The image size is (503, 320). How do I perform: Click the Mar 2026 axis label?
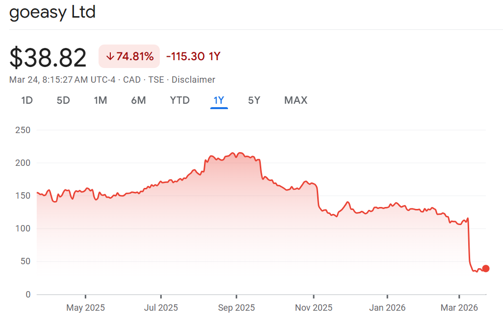[x=459, y=308]
